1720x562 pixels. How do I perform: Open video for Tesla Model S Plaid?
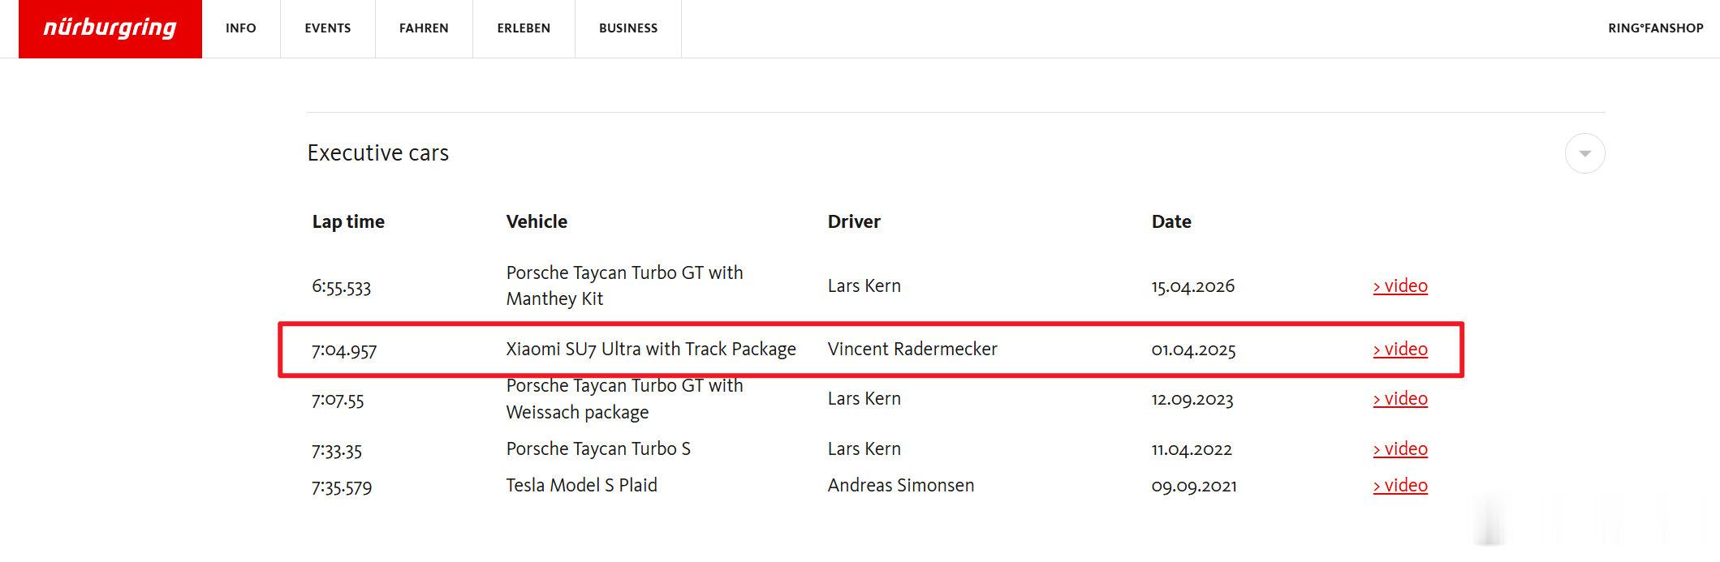[x=1400, y=485]
